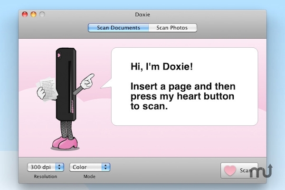285x190 pixels.
Task: Minimize Doxie window with yellow button
Action: point(33,14)
